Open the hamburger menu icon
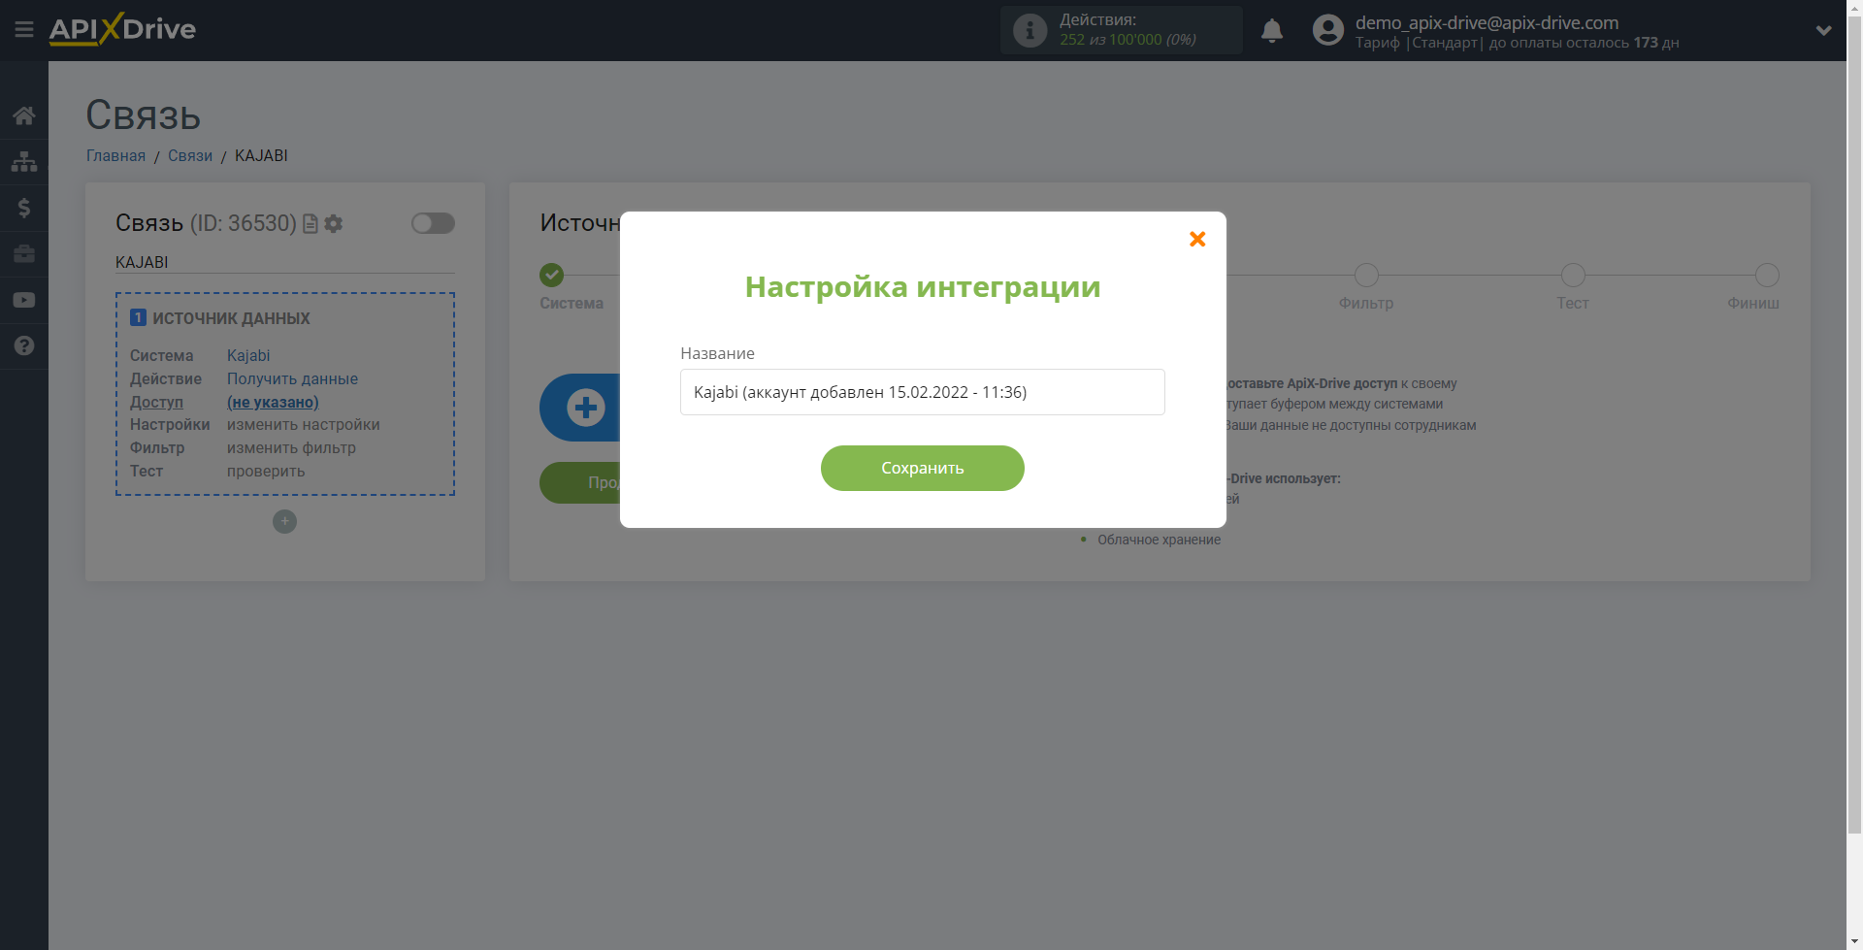The image size is (1863, 950). [24, 30]
